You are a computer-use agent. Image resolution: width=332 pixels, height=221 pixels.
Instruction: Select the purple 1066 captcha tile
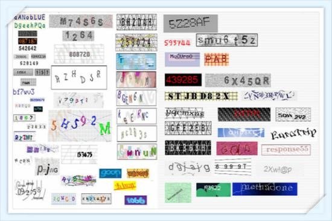136,200
